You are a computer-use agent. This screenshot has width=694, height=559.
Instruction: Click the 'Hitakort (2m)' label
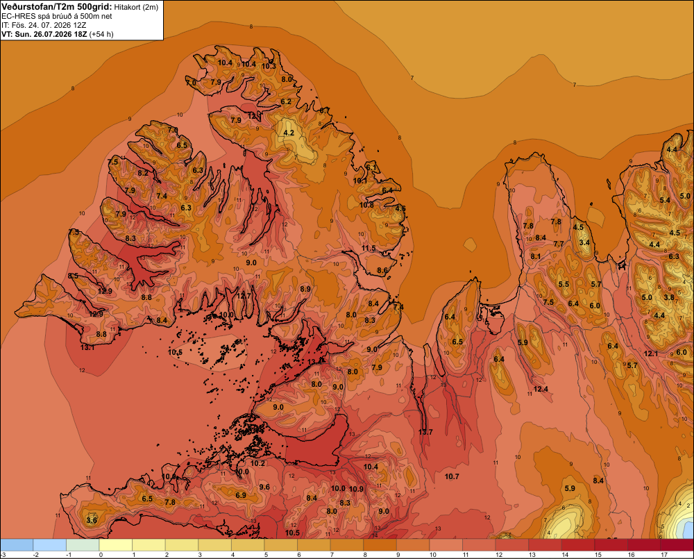click(x=136, y=7)
